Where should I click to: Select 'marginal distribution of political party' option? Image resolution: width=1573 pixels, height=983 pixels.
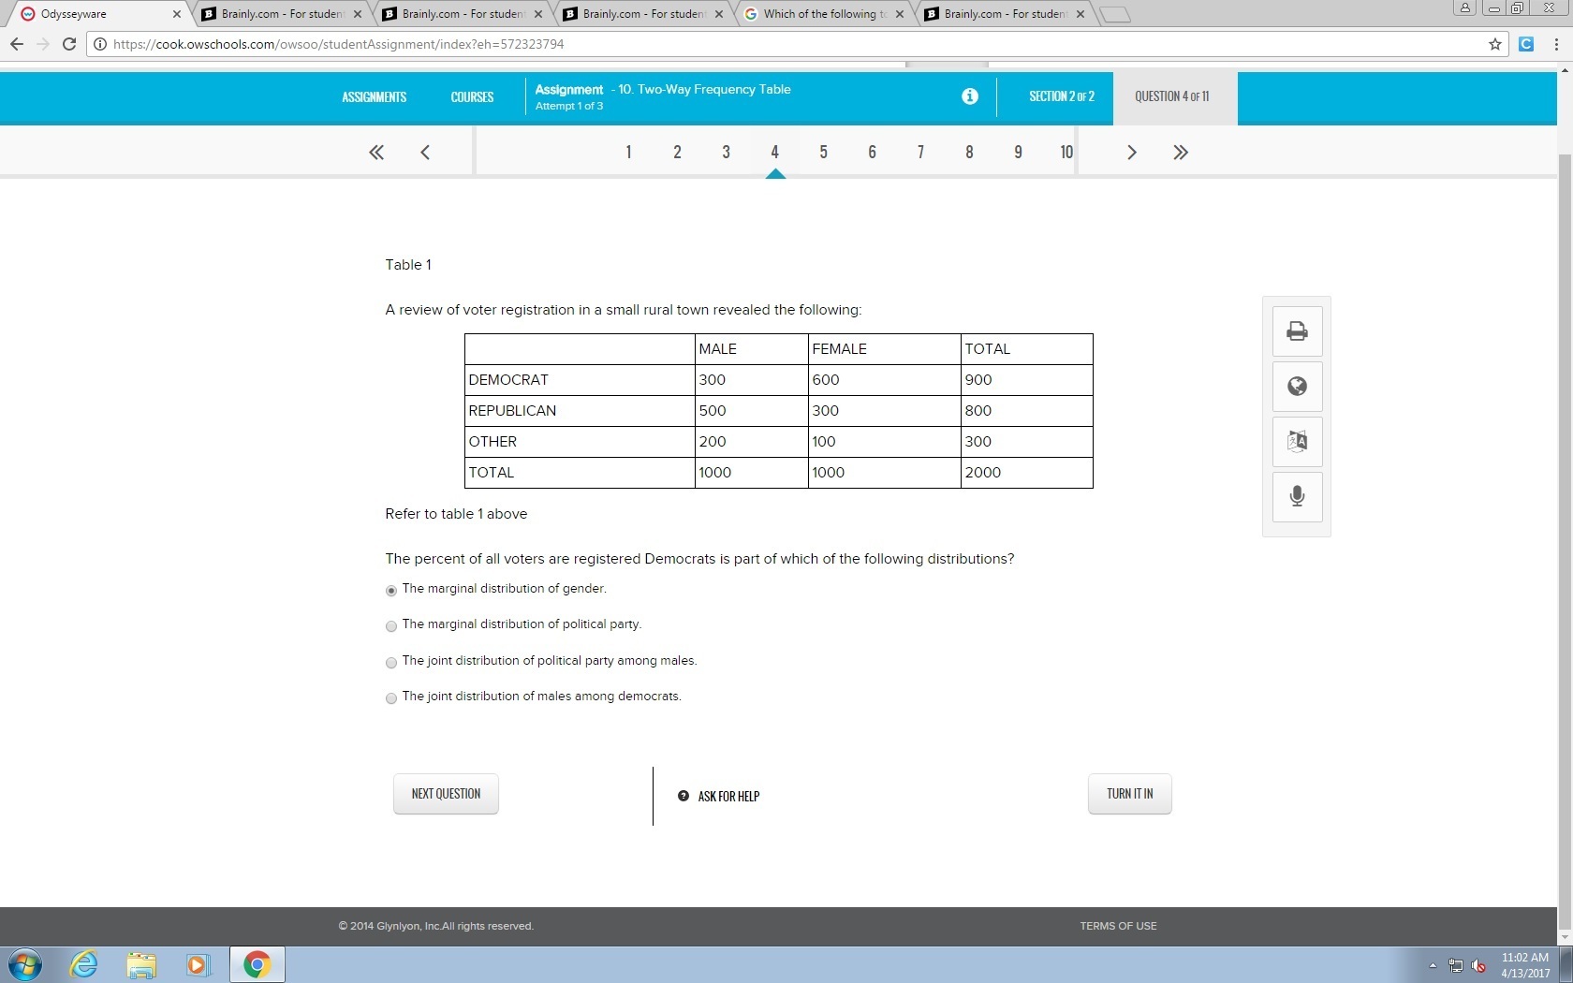(x=391, y=626)
